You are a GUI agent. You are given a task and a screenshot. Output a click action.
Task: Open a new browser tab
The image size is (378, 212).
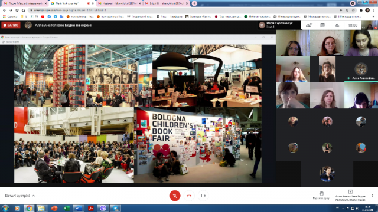click(194, 4)
